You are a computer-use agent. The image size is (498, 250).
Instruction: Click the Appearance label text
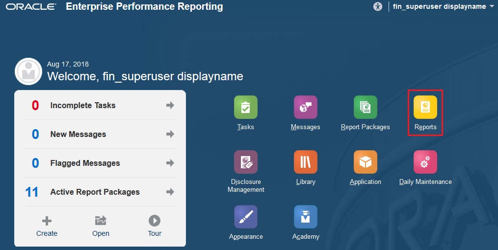246,237
